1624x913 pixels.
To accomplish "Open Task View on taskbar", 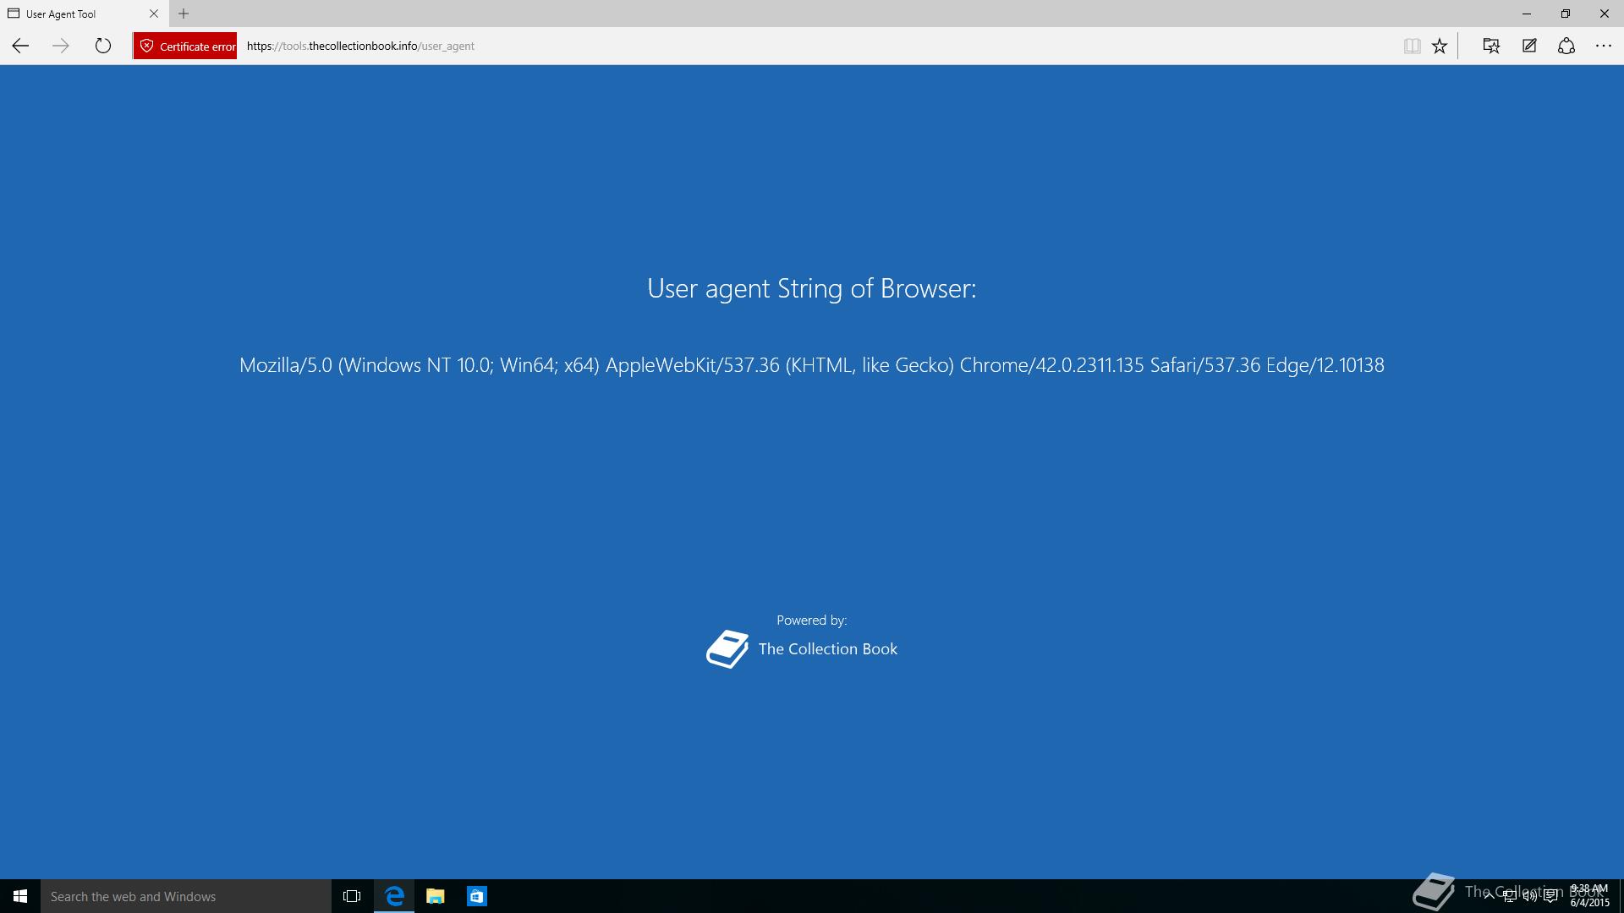I will (352, 896).
